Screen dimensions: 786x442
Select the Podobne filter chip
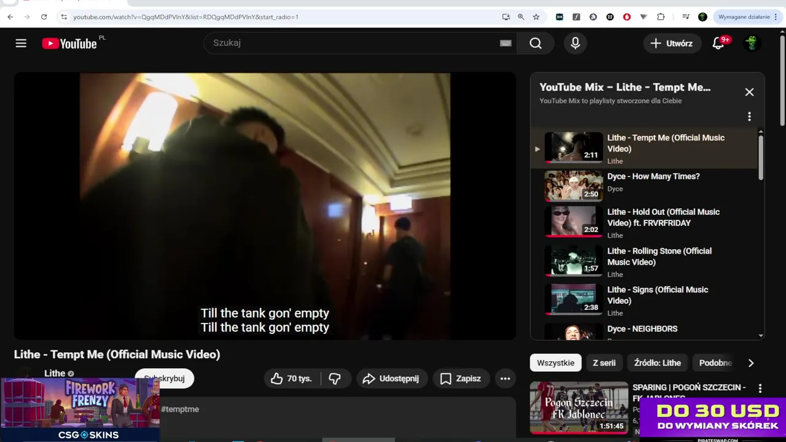coord(715,363)
